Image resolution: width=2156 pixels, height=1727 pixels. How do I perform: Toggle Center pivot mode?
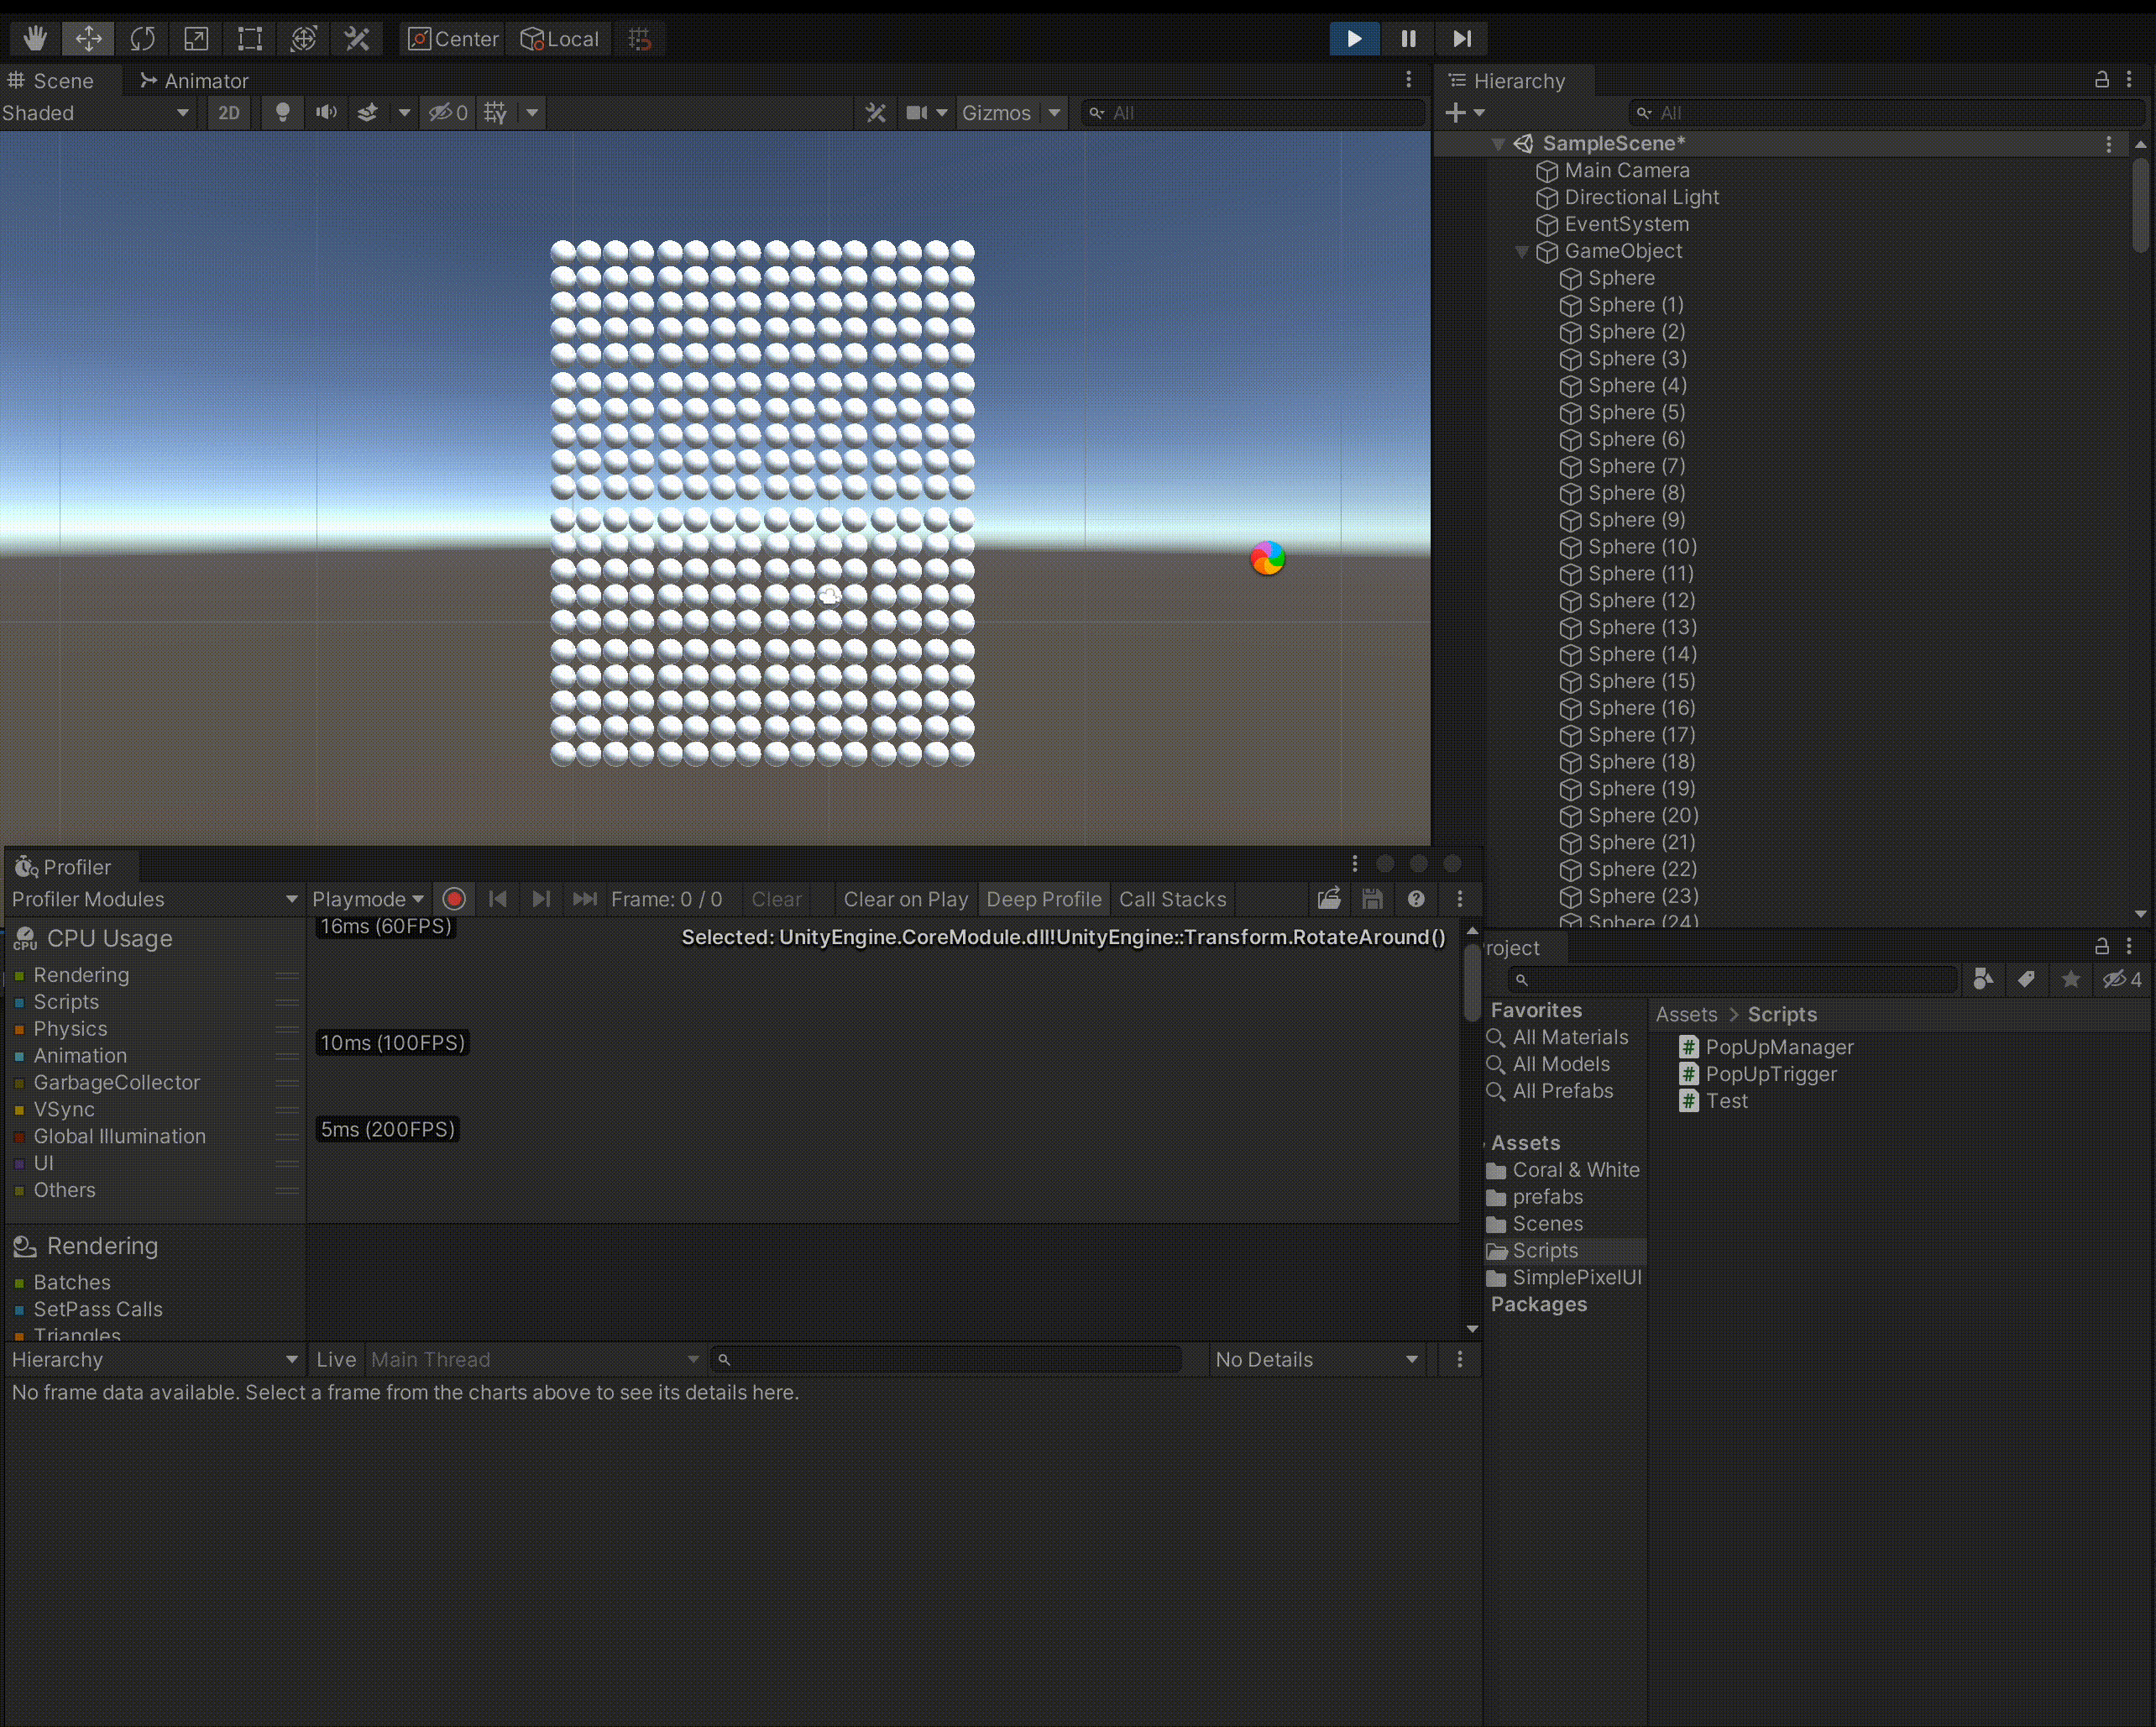tap(453, 39)
